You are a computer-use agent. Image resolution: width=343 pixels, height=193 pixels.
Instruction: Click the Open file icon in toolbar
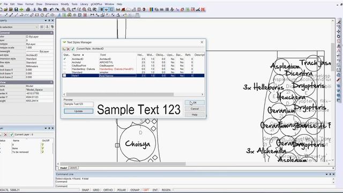tap(6, 10)
